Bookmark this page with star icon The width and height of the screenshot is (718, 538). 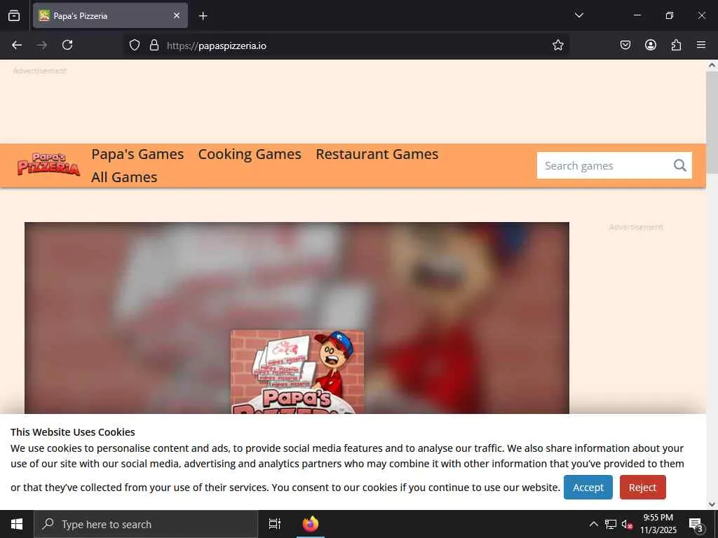pos(557,45)
